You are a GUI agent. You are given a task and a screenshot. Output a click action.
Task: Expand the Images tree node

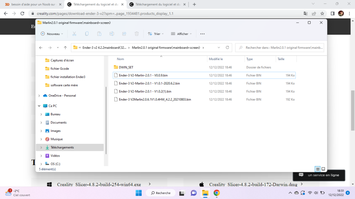(41, 131)
